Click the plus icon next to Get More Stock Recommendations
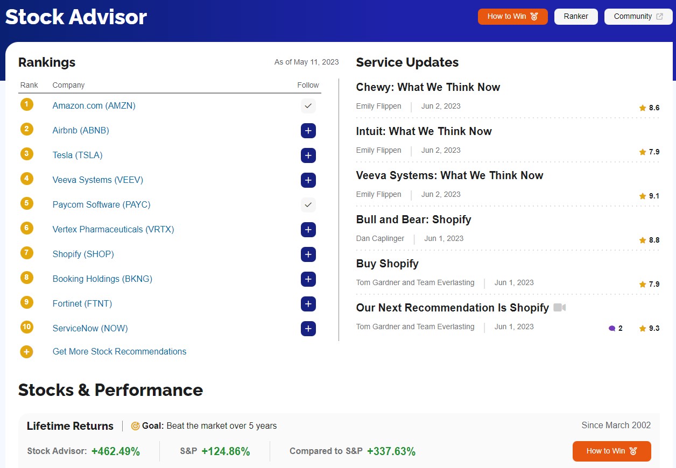The height and width of the screenshot is (468, 676). (26, 351)
